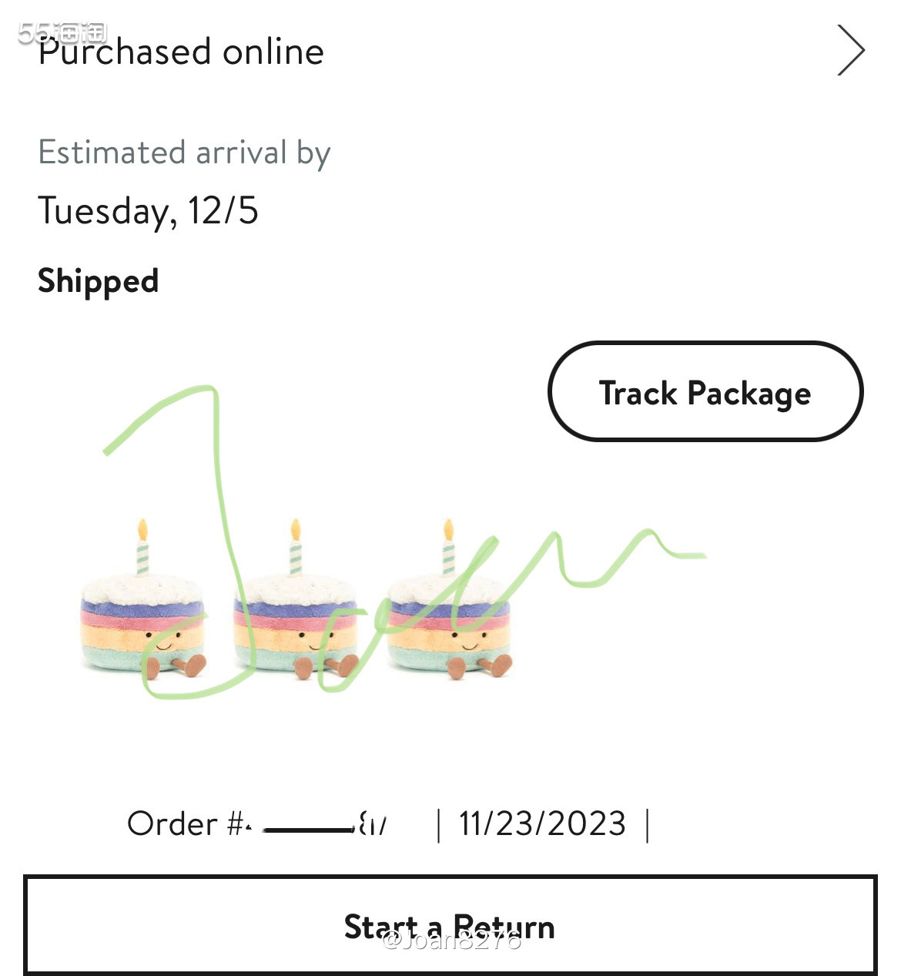Tap the order number text
Screen dimensions: 901x976
tap(258, 823)
